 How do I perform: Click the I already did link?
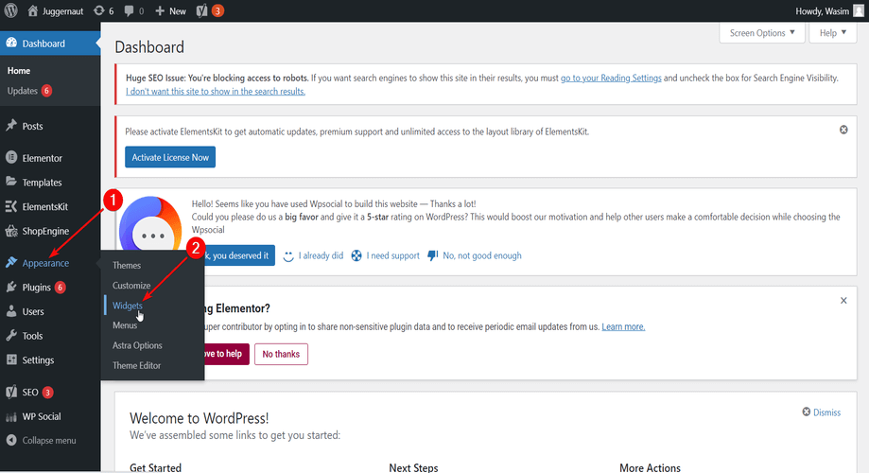321,255
